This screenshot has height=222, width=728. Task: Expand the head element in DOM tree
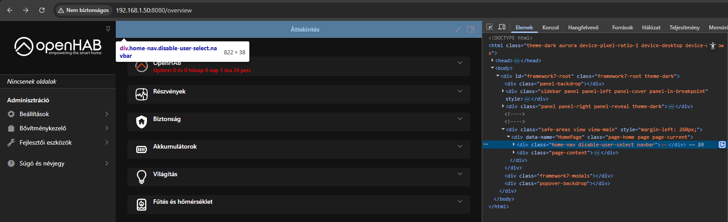tap(492, 61)
